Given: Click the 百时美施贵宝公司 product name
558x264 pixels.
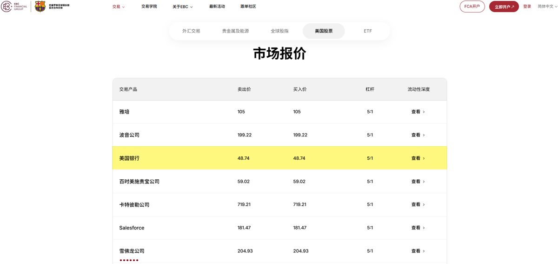Looking at the screenshot, I should click(x=139, y=182).
